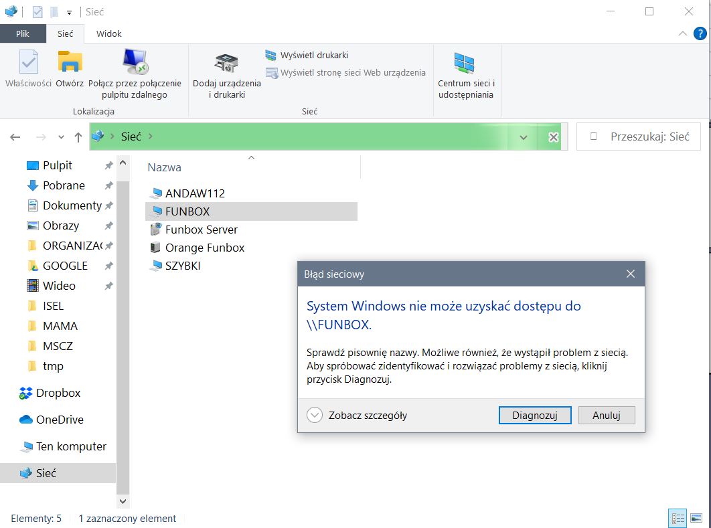
Task: Collapse the ribbon with chevron
Action: [x=682, y=33]
